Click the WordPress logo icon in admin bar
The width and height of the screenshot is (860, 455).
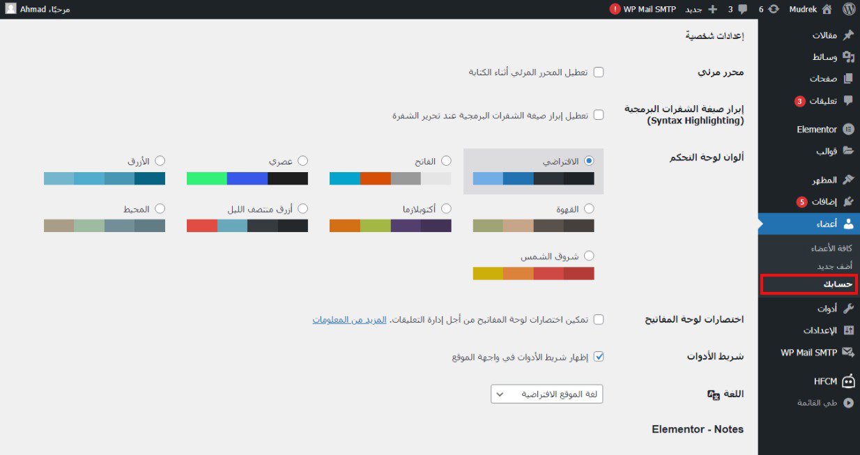pyautogui.click(x=848, y=10)
